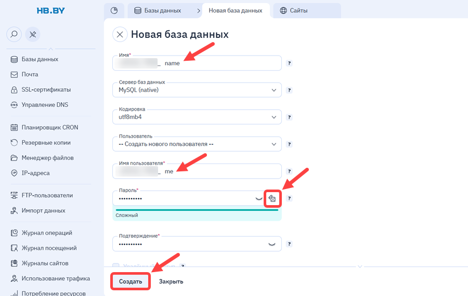
Task: Click help icon beside Имя field
Action: (x=289, y=63)
